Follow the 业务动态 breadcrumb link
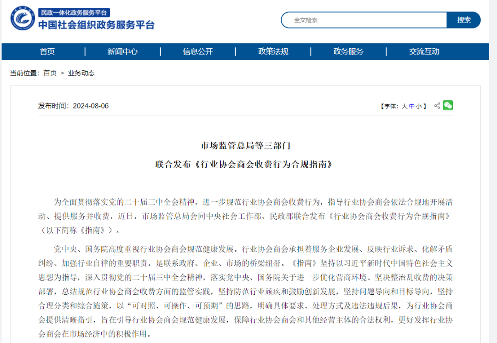Viewport: 497px width, 343px height. (81, 73)
